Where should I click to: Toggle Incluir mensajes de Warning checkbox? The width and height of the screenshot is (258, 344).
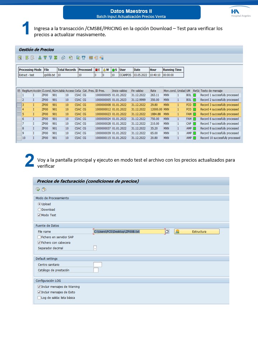[x=39, y=287]
